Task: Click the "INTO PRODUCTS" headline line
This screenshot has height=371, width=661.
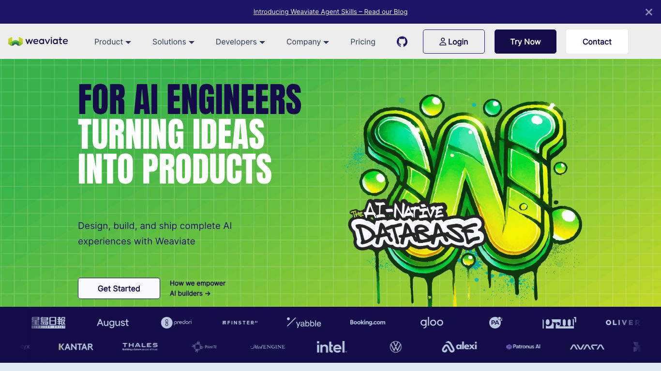Action: pos(175,169)
